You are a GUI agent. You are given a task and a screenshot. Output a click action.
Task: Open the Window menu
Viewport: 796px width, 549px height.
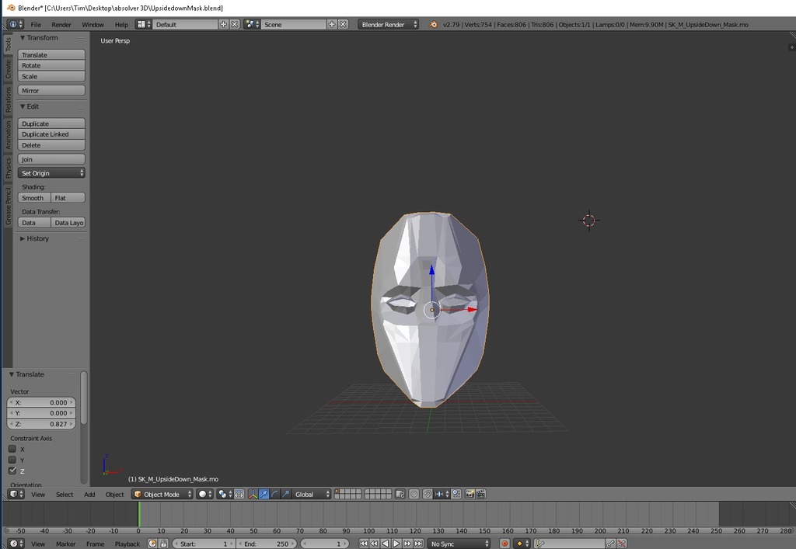(x=93, y=24)
